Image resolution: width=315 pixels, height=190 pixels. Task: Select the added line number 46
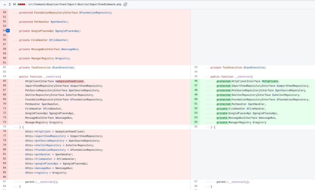196,81
